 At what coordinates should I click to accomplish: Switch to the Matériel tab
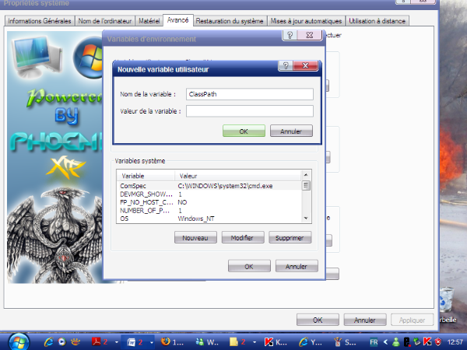point(149,21)
